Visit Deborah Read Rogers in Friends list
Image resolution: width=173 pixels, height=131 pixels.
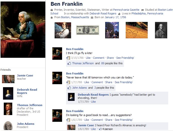[27, 91]
